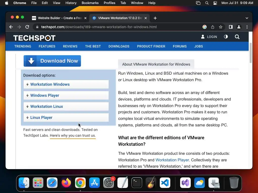
Task: Open Control Center in menu bar
Action: point(215,3)
